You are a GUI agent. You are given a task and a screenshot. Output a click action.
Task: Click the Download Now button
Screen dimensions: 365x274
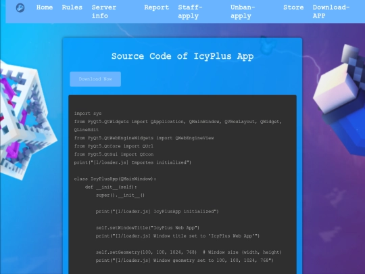click(95, 79)
